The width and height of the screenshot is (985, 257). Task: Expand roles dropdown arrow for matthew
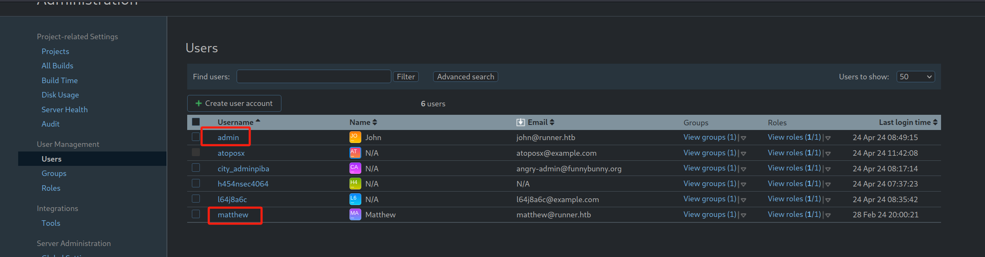click(828, 215)
